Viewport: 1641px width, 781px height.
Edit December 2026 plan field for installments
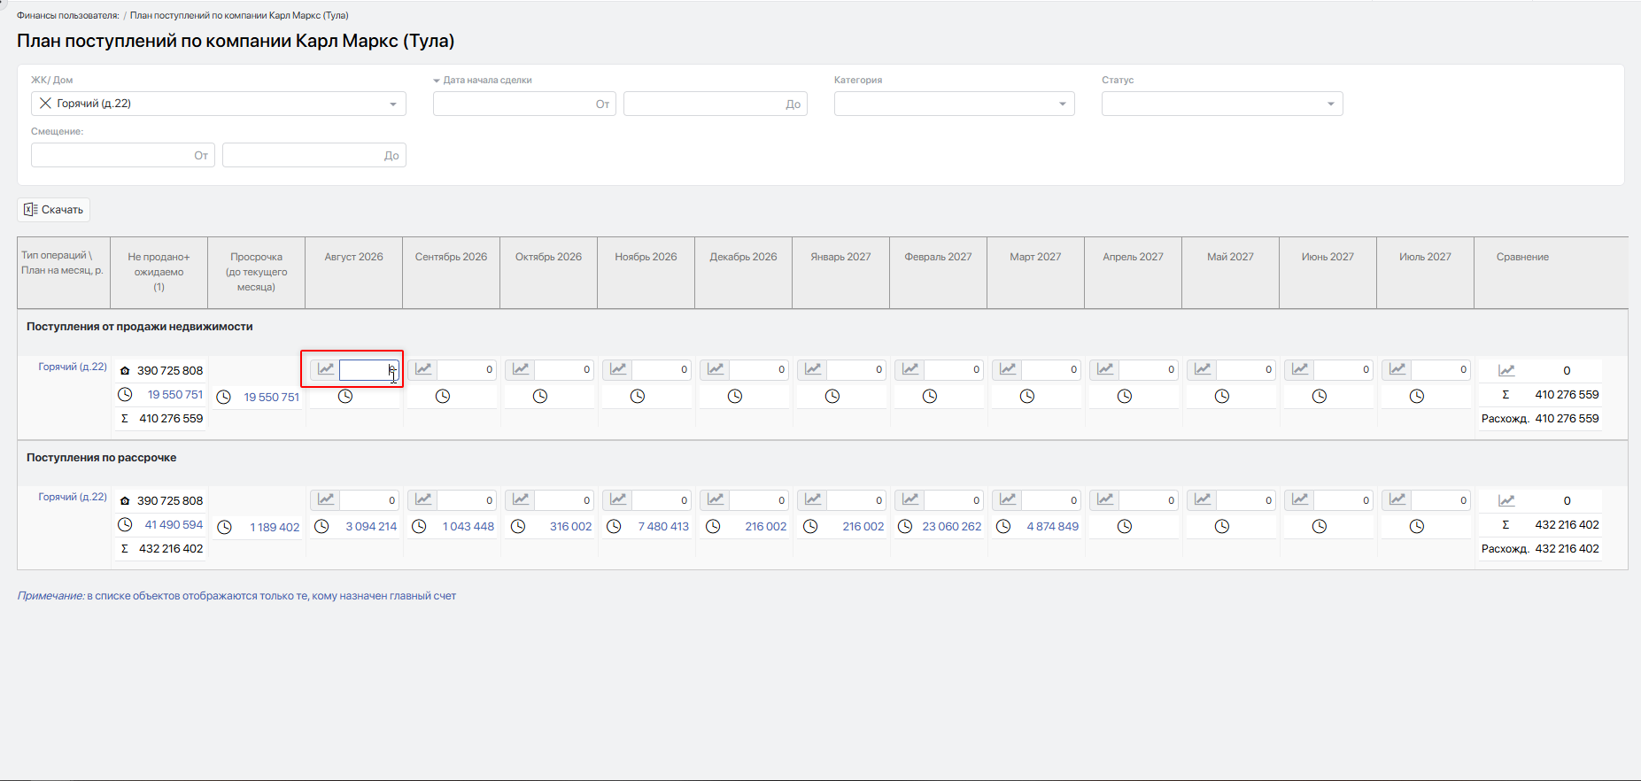[x=759, y=499]
